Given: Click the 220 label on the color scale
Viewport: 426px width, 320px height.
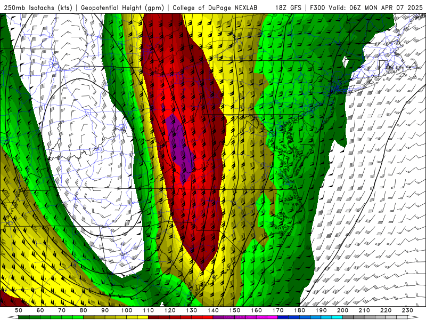Looking at the screenshot, I should (x=386, y=310).
